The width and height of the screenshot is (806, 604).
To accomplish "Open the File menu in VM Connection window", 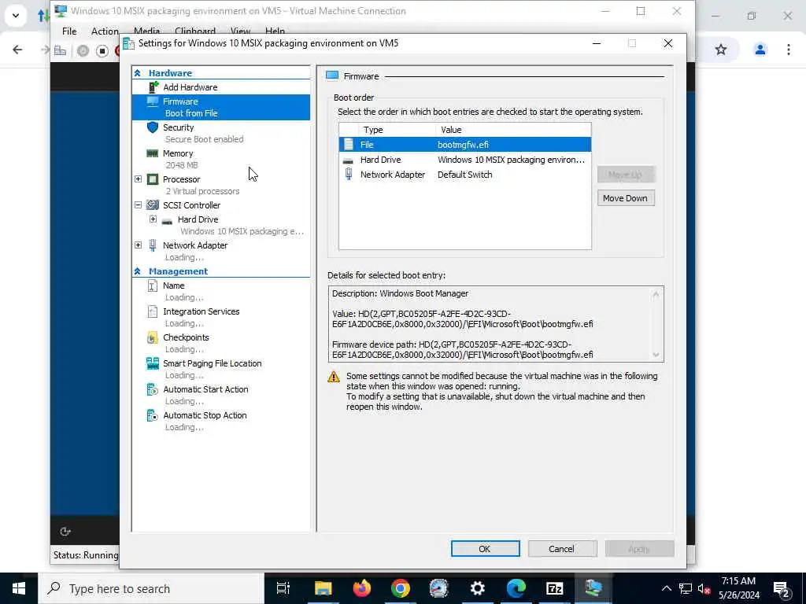I will click(69, 31).
